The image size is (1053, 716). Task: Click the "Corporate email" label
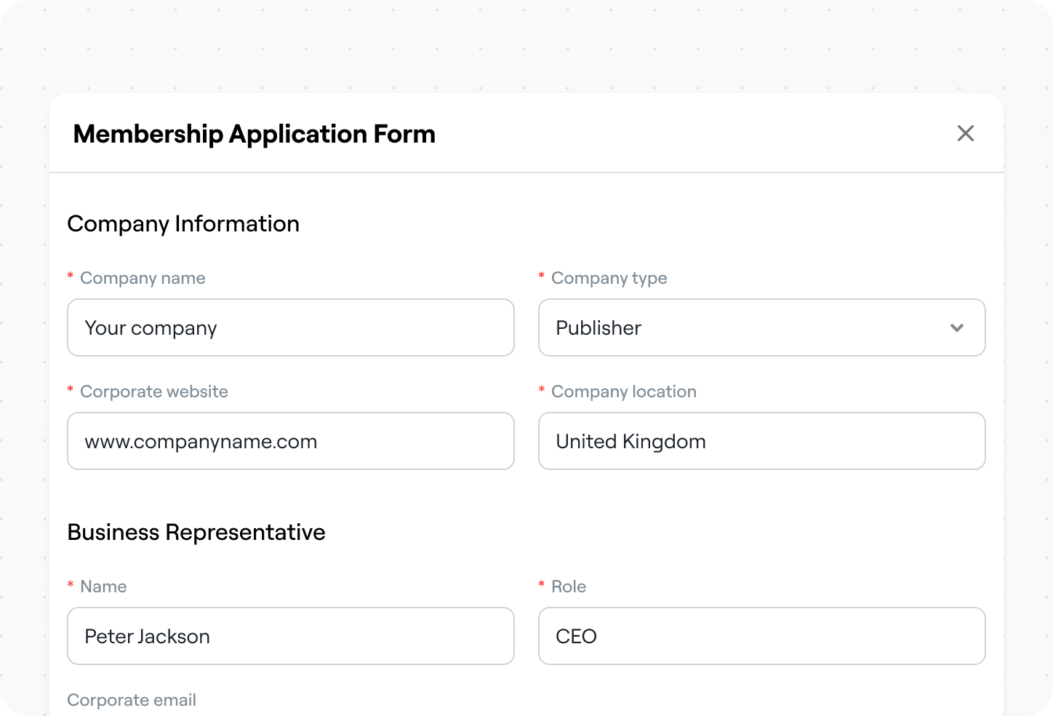coord(132,700)
